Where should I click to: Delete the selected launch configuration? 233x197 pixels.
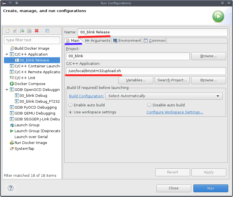coord(36,31)
